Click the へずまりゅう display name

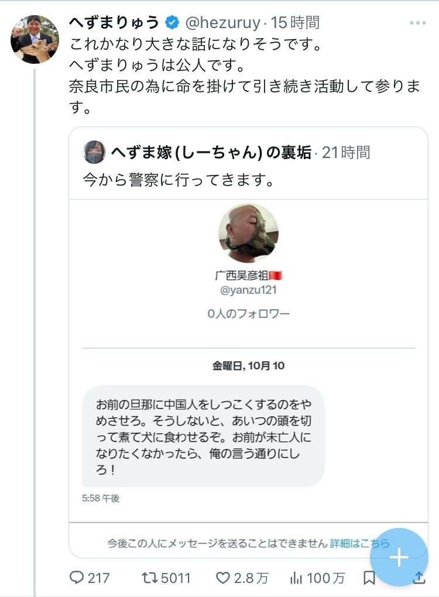[x=114, y=23]
